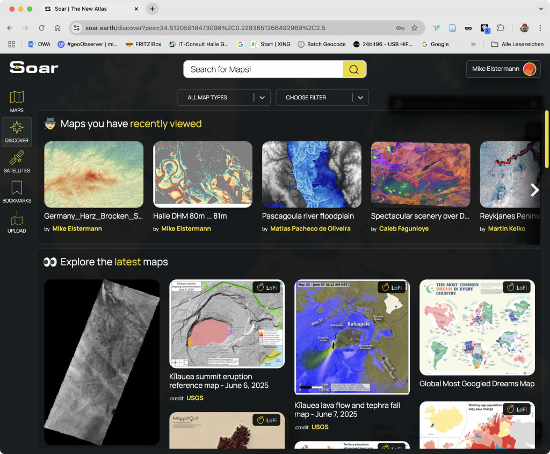Open Kīlauea summit eruption reference map

pyautogui.click(x=227, y=323)
